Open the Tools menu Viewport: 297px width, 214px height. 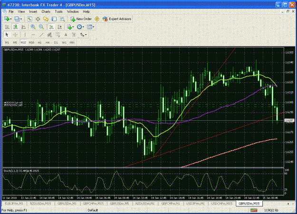(59, 11)
